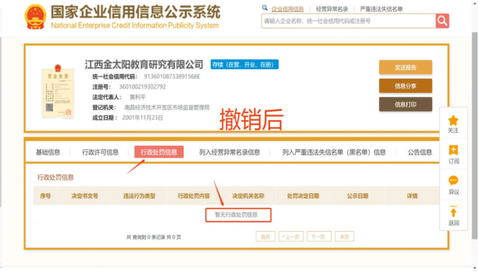
Task: Click the 详情 column header
Action: pyautogui.click(x=412, y=196)
